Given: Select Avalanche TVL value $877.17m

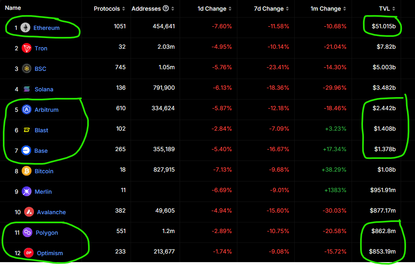Looking at the screenshot, I should [x=383, y=211].
